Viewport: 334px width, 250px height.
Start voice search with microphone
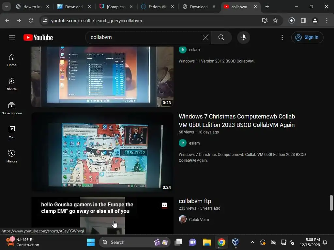243,37
